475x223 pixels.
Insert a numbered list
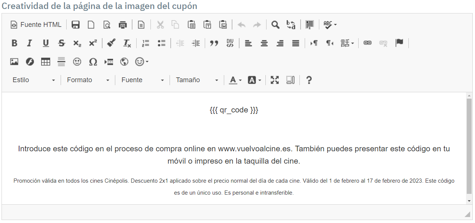click(x=146, y=43)
